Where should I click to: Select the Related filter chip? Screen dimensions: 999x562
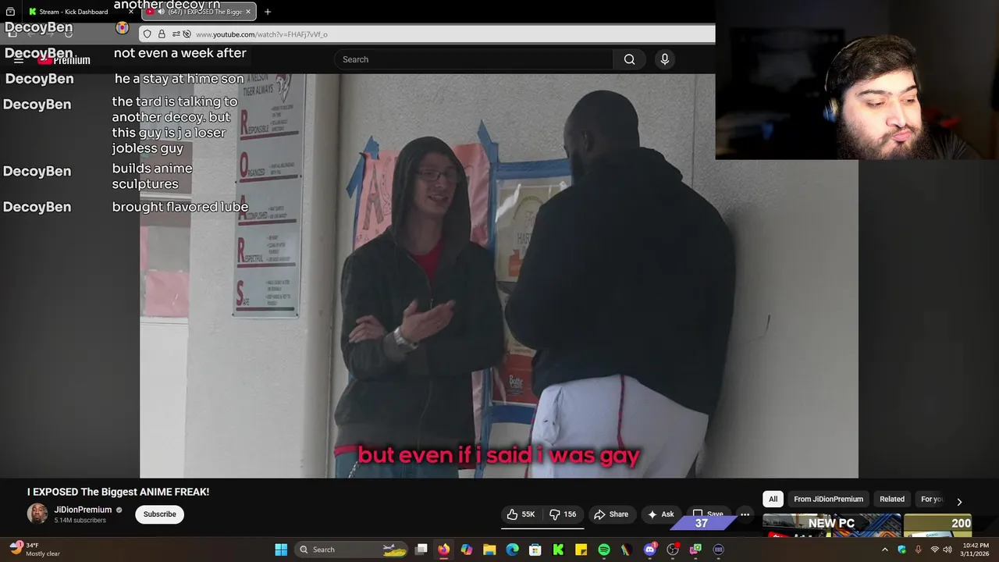[x=892, y=500]
